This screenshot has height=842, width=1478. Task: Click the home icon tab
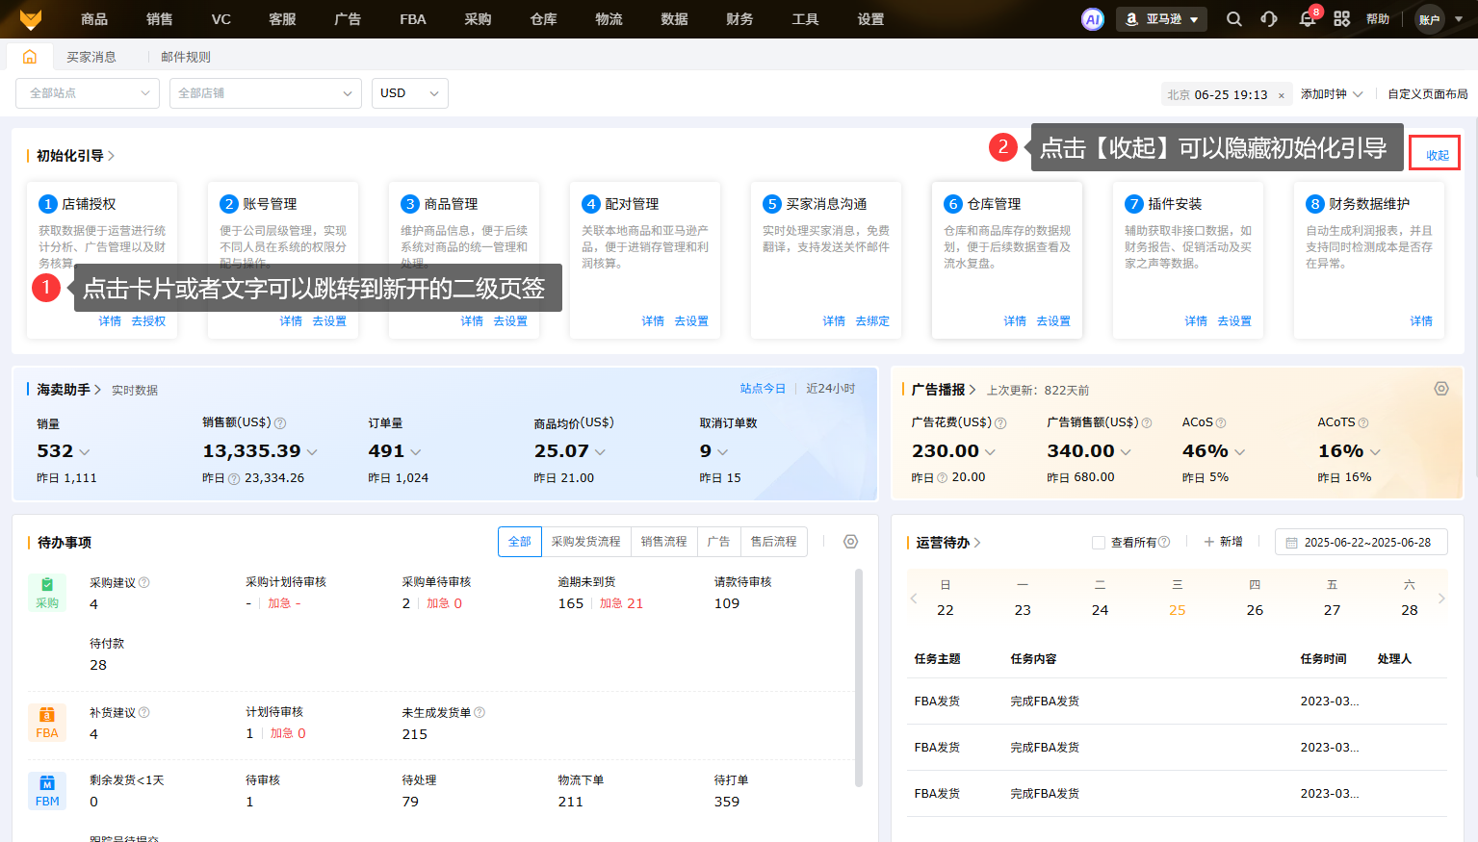(30, 57)
